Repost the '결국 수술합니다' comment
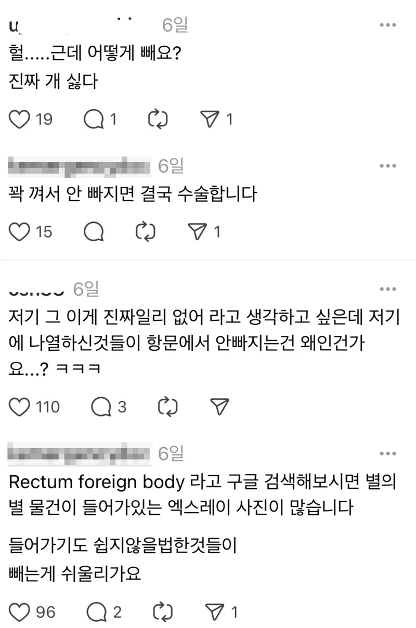 point(146,232)
